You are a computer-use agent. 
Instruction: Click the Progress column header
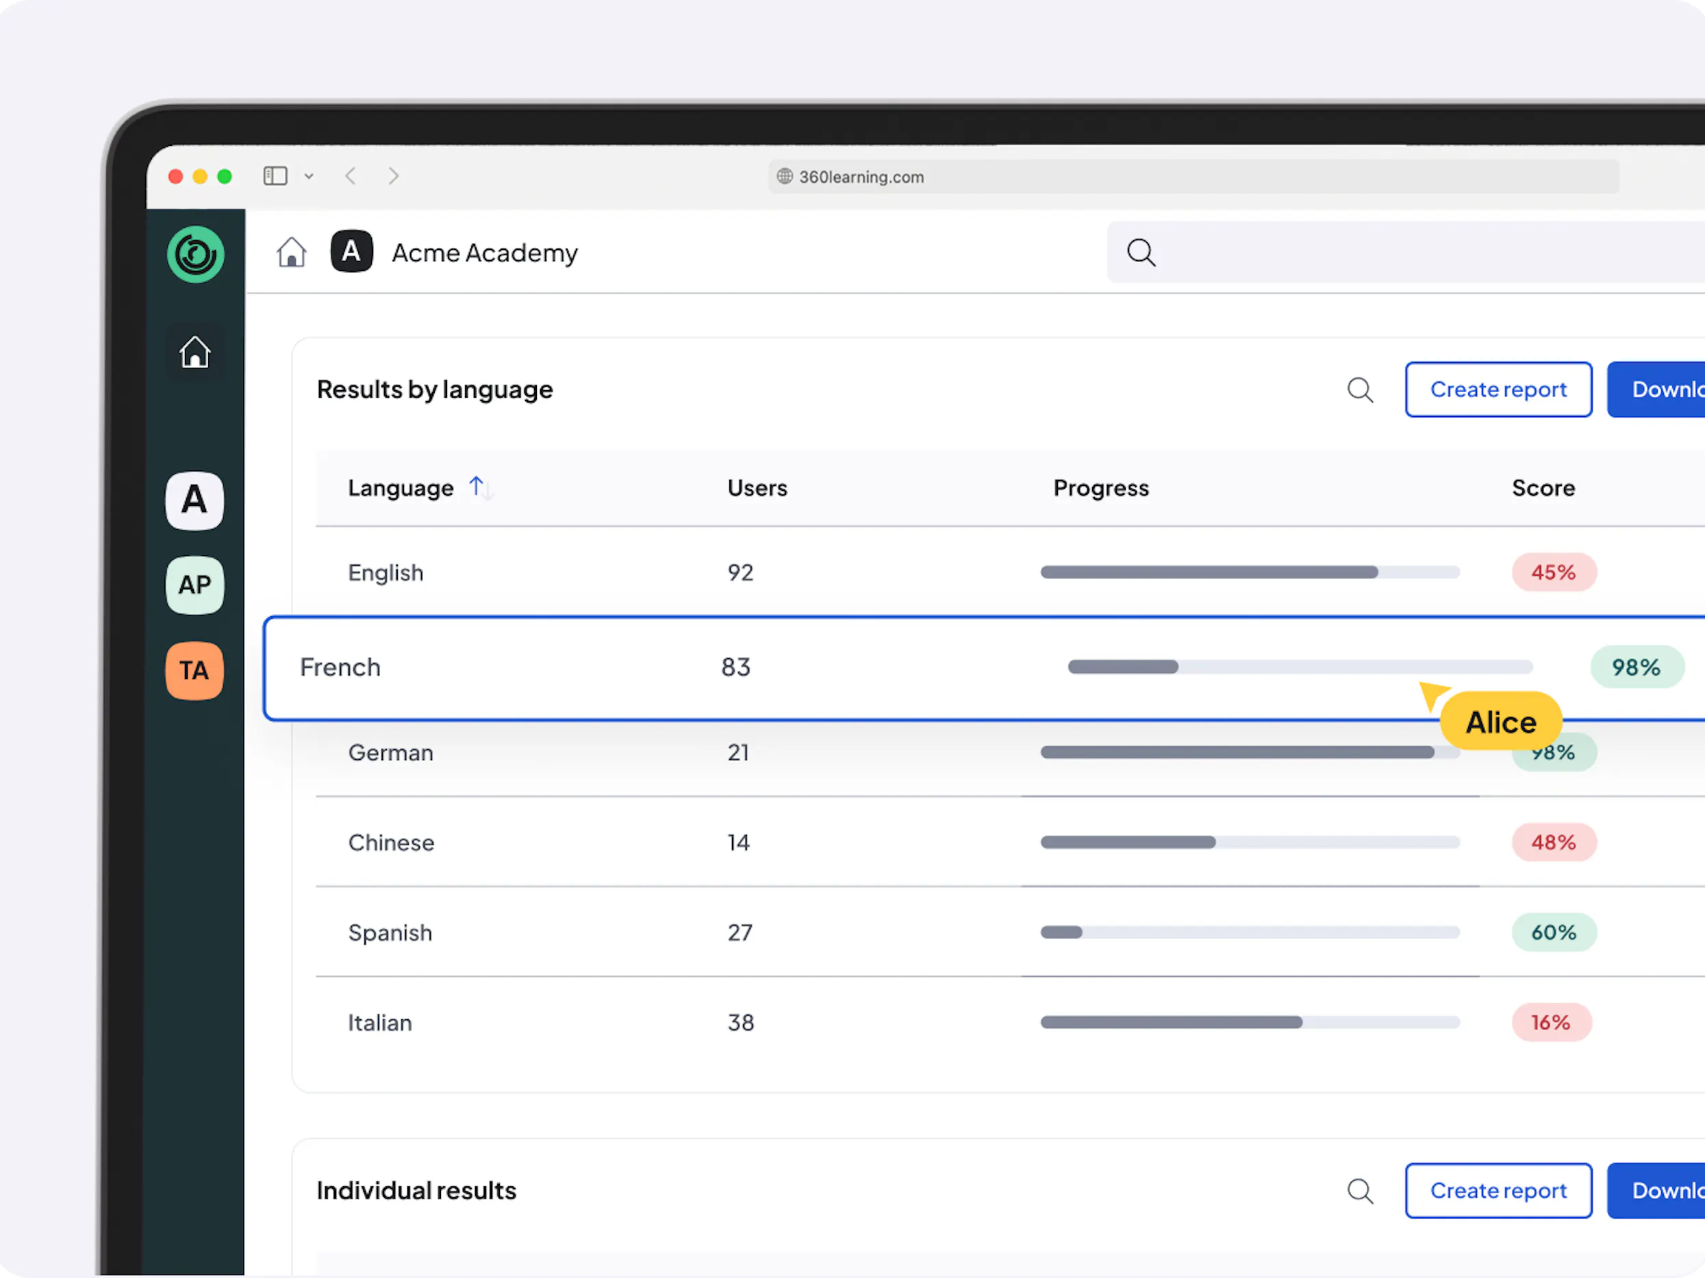1100,487
